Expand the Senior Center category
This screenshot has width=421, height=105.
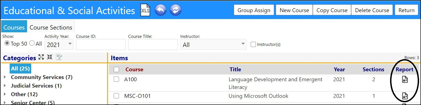point(5,103)
